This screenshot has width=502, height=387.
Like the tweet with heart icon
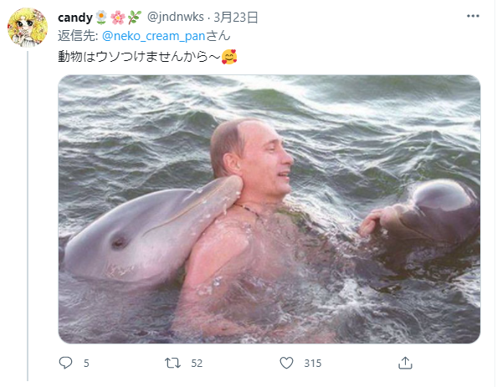(286, 363)
